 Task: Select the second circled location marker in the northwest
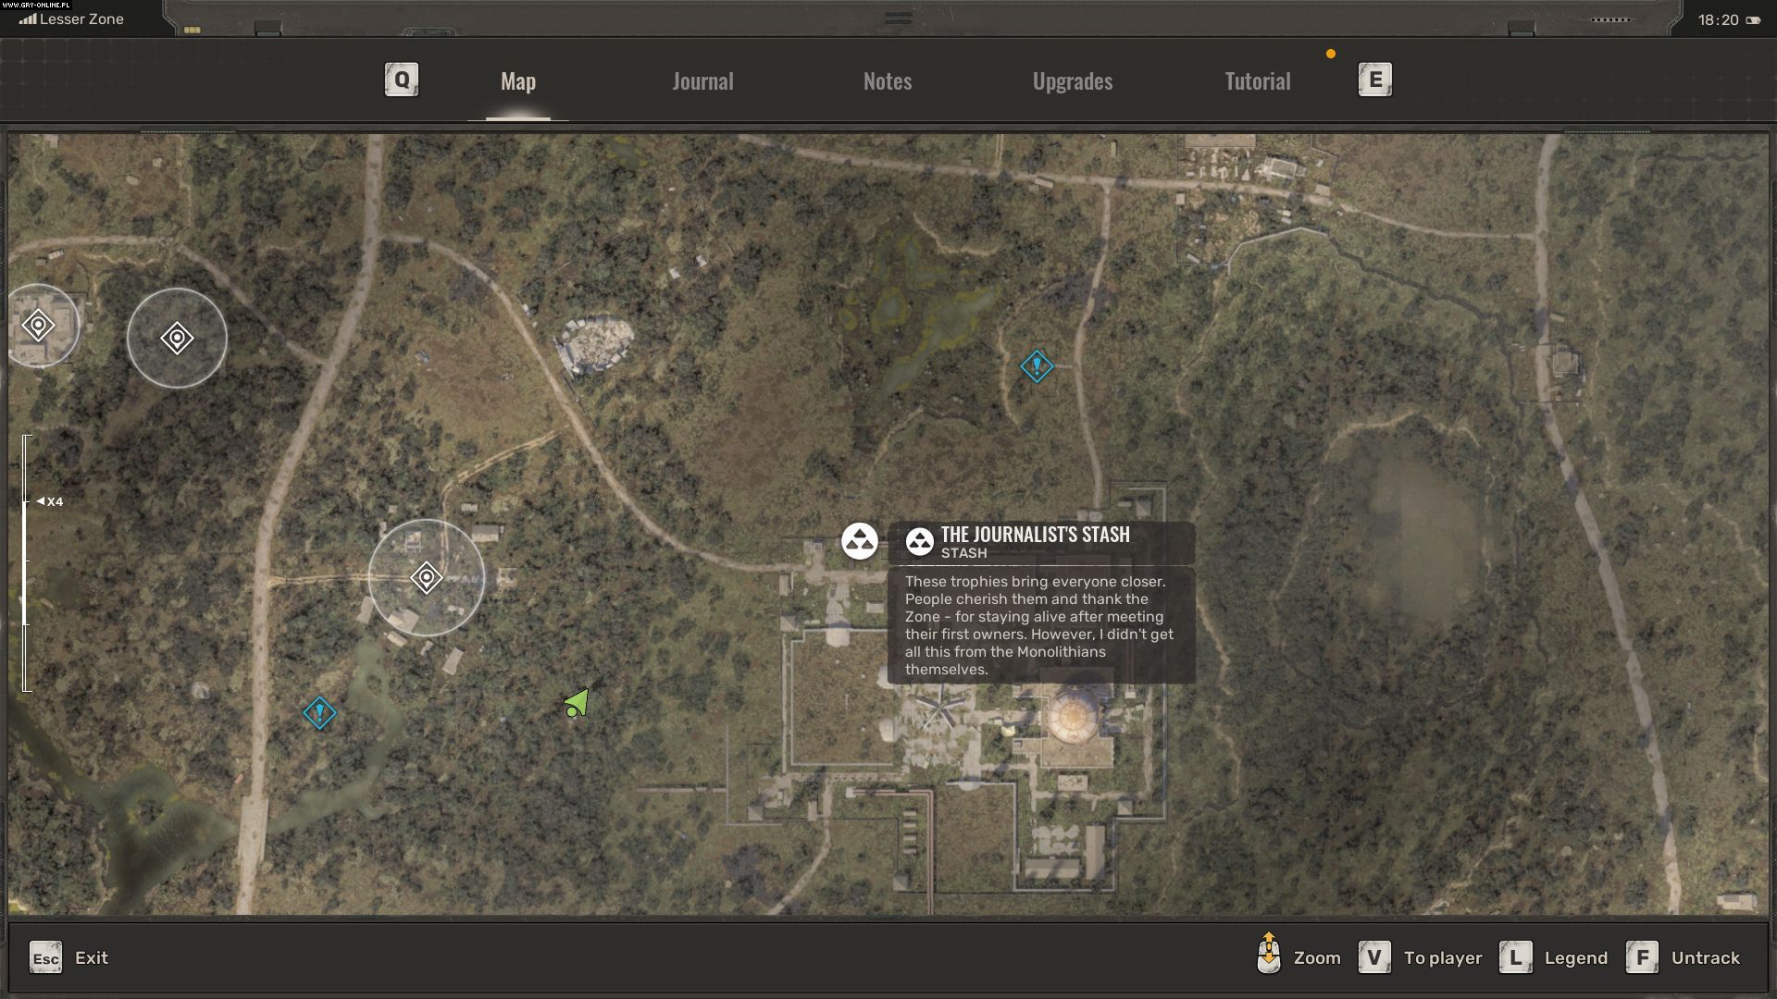[x=177, y=339]
